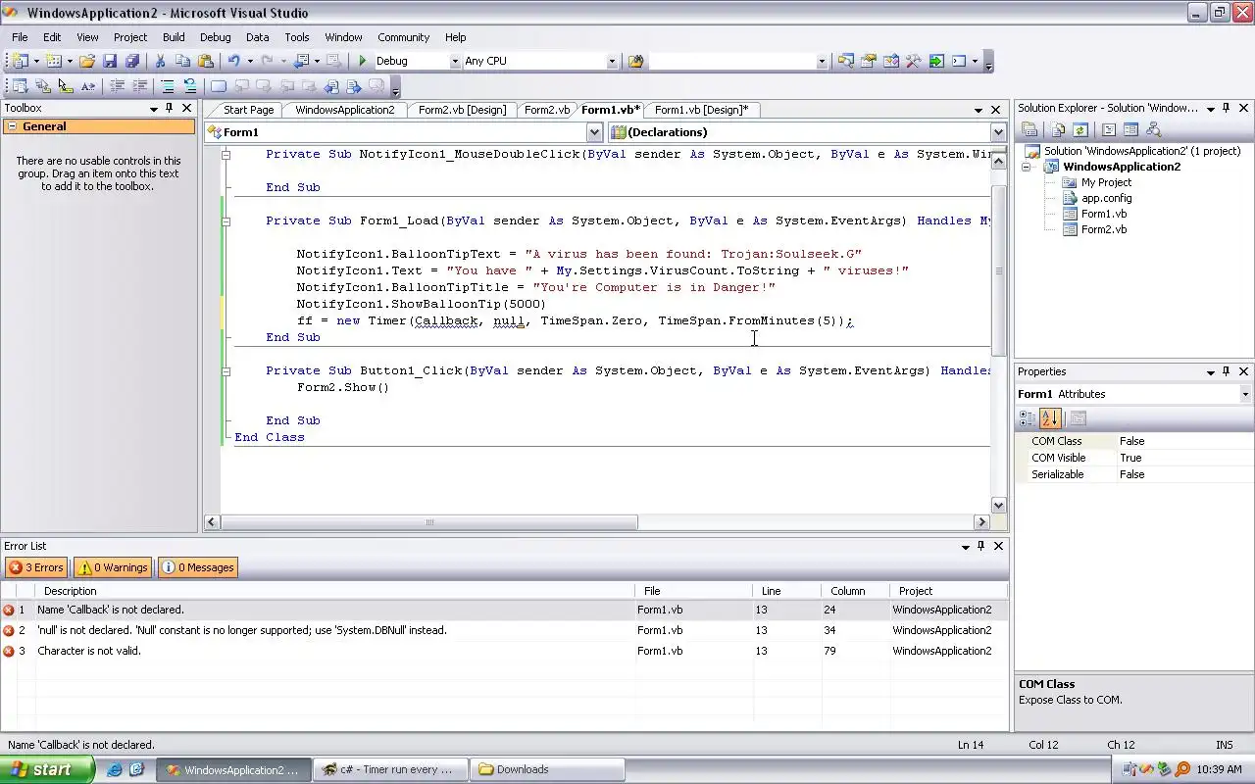The height and width of the screenshot is (784, 1255).
Task: Sort error list by Description column
Action: click(x=334, y=591)
